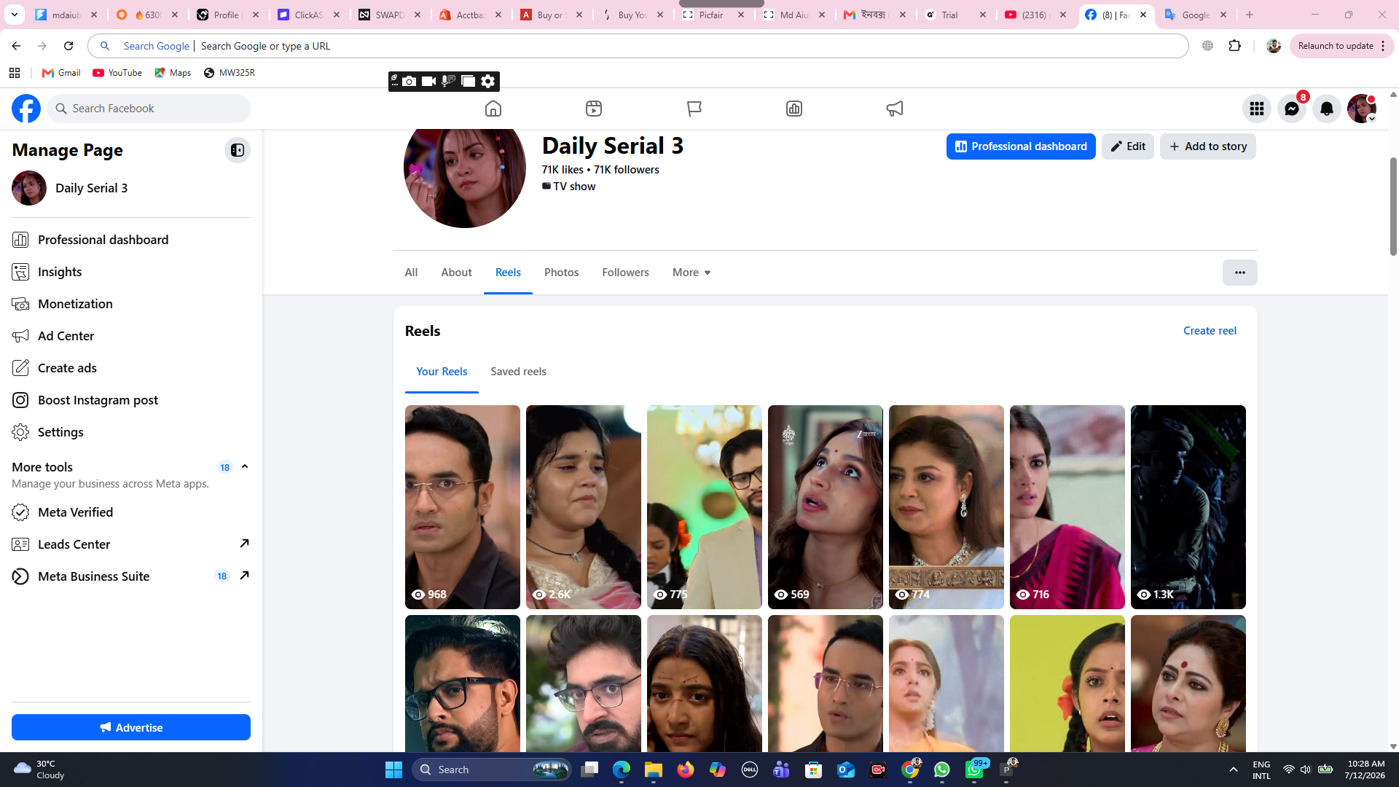Switch to the All tab
Screen dimensions: 1399x787
pos(411,273)
